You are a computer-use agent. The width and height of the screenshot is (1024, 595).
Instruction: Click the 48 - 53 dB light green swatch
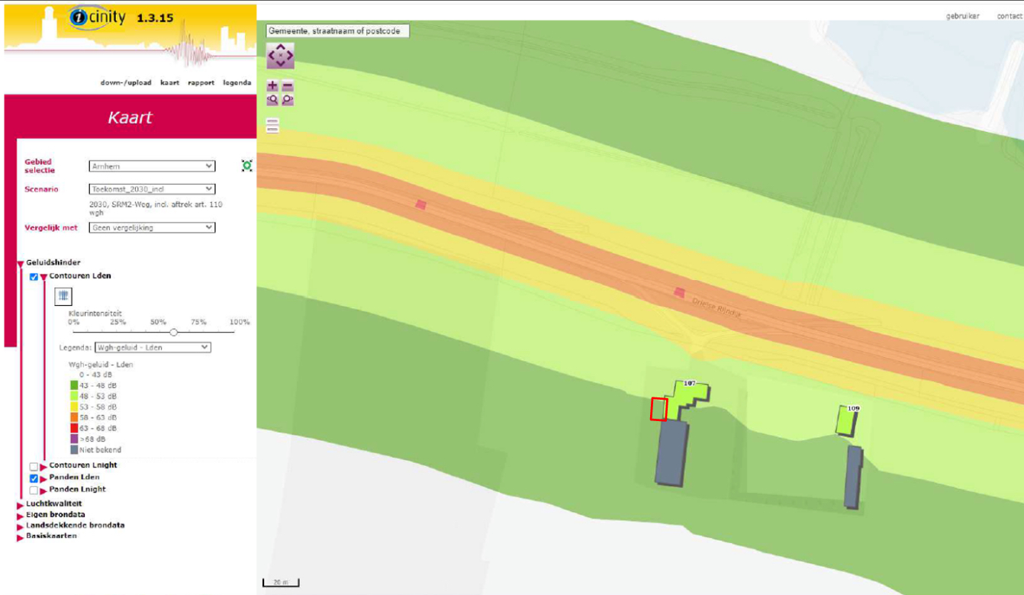74,397
